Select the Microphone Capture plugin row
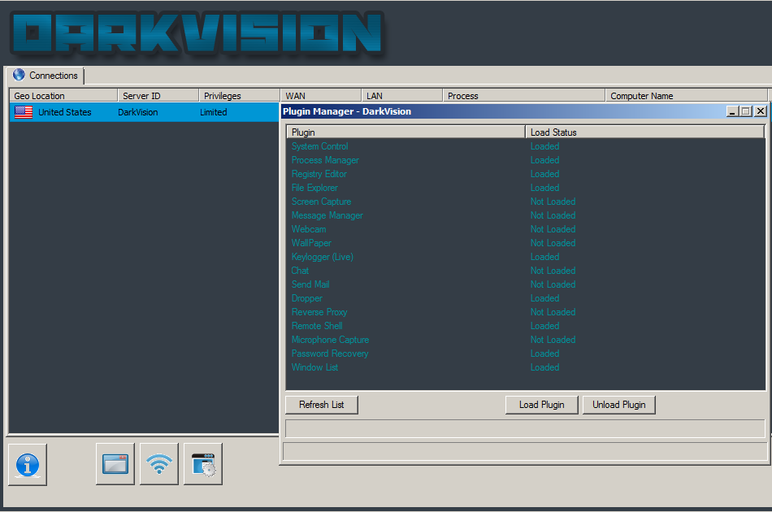This screenshot has height=512, width=772. pyautogui.click(x=526, y=340)
